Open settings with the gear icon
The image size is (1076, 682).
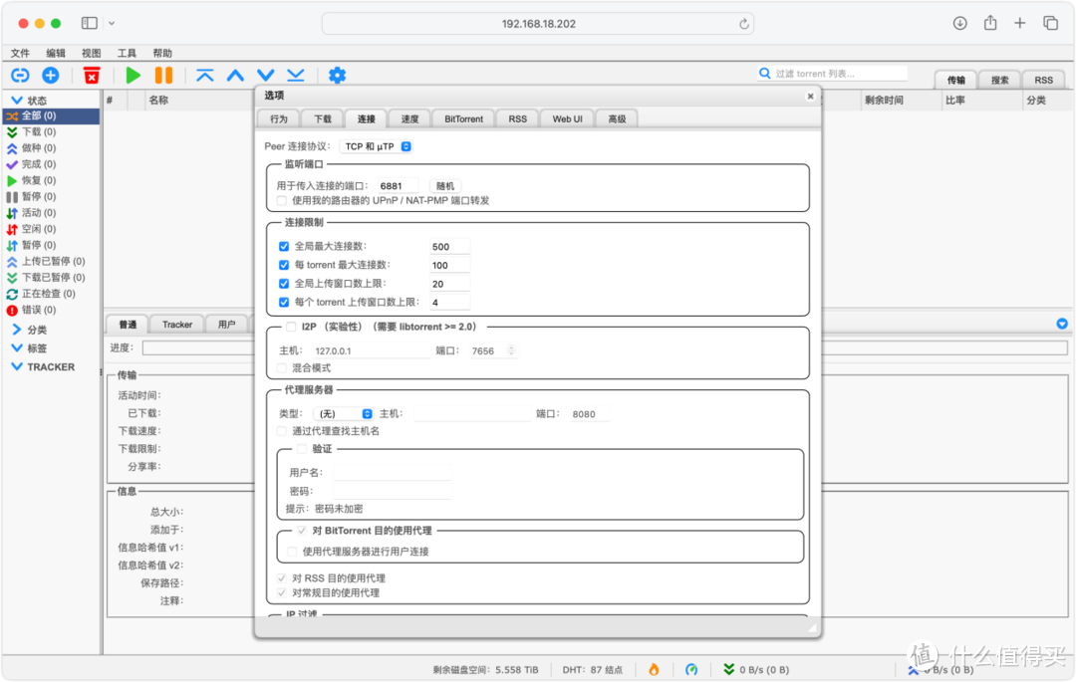click(337, 75)
